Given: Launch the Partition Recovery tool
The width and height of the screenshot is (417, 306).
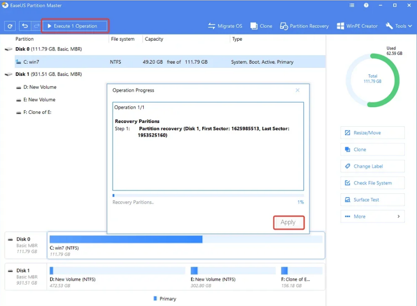Looking at the screenshot, I should 304,26.
